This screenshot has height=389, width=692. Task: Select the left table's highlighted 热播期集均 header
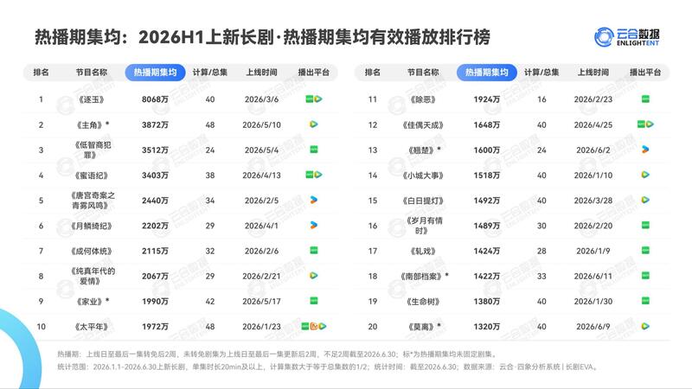(155, 73)
